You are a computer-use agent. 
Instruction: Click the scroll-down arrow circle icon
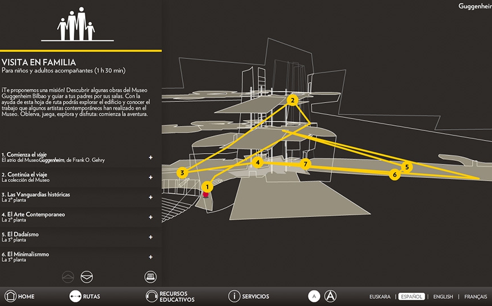click(87, 277)
